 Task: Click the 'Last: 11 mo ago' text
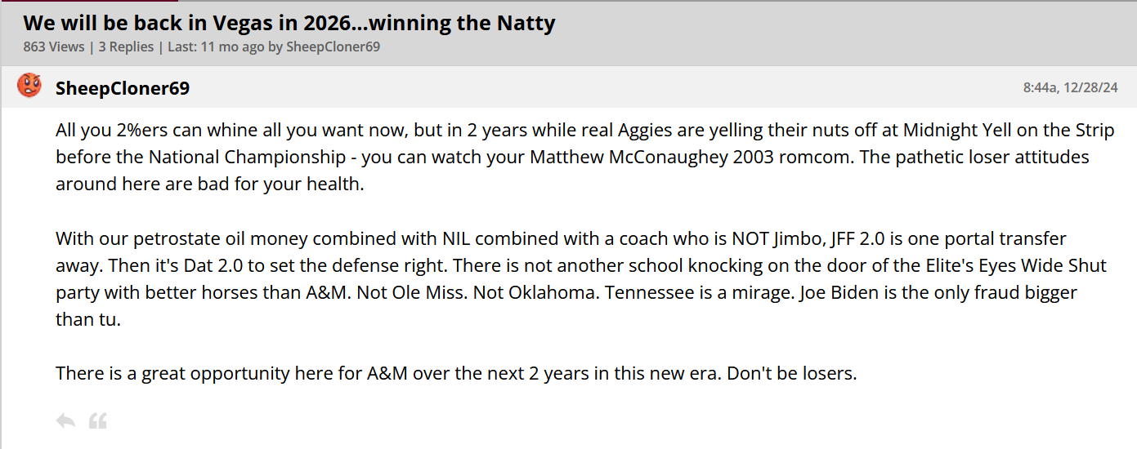pos(216,47)
